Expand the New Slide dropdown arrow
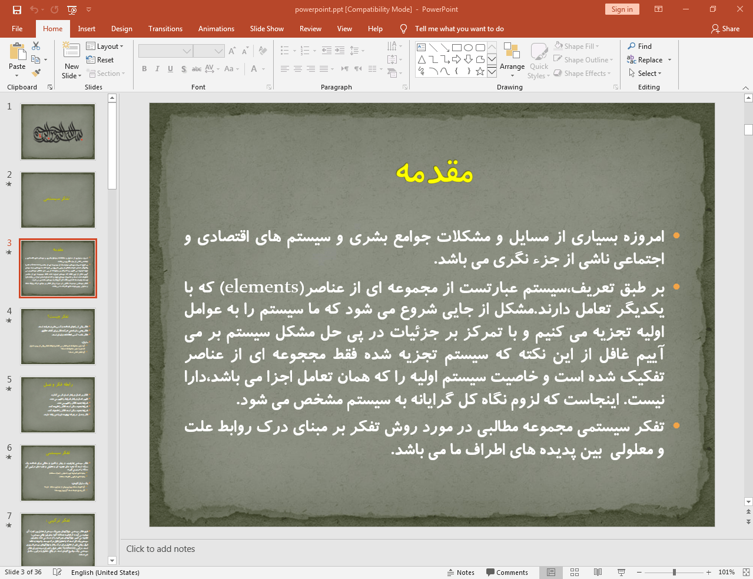This screenshot has height=579, width=753. (x=71, y=76)
